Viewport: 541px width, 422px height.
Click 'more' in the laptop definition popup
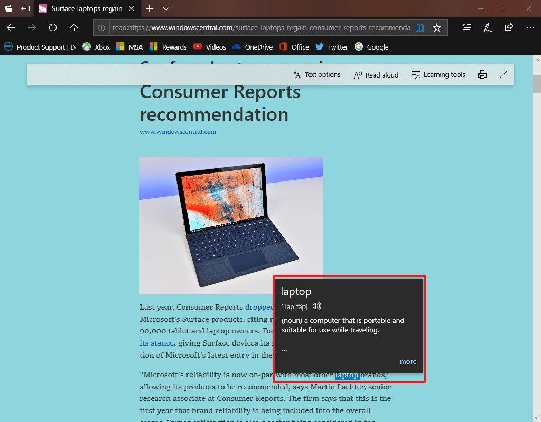[408, 361]
